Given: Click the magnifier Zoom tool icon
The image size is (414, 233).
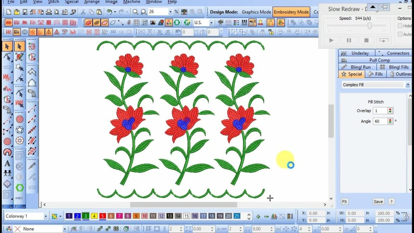Looking at the screenshot, I should coord(135,12).
